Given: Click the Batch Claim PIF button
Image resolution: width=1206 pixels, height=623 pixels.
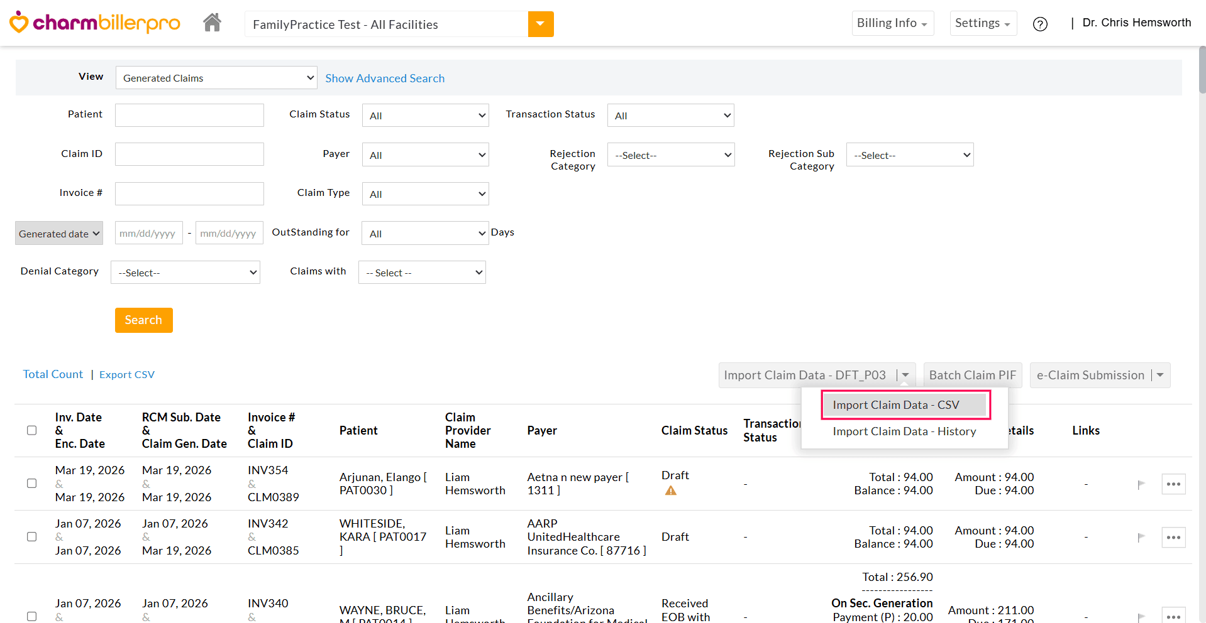Looking at the screenshot, I should 973,375.
